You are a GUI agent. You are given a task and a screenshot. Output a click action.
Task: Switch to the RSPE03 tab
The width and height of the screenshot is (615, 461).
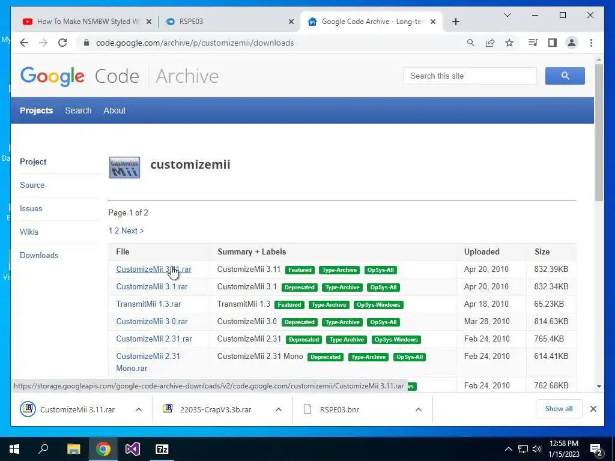coord(229,22)
